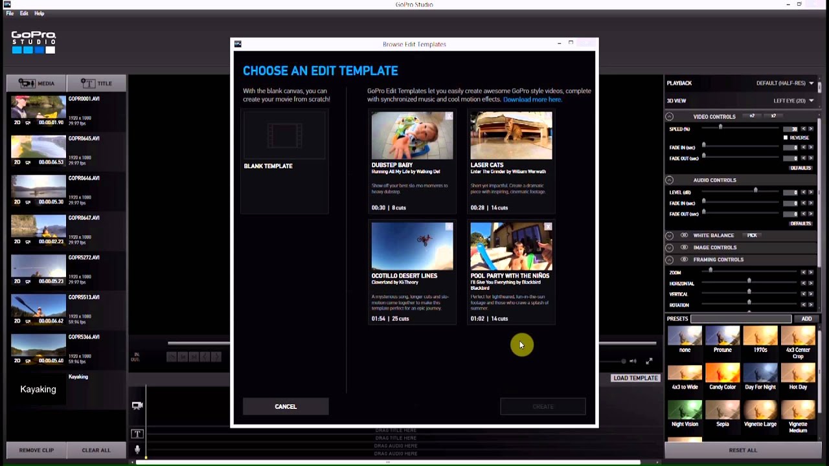Viewport: 829px width, 466px height.
Task: Toggle Image Controls eye visibility
Action: (x=684, y=247)
